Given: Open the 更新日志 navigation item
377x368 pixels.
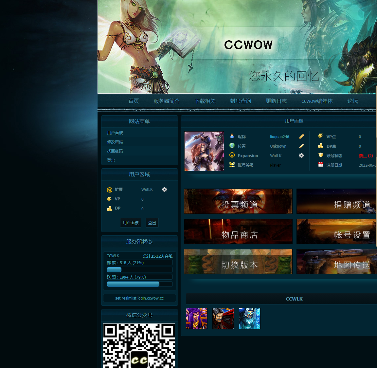Looking at the screenshot, I should coord(276,101).
